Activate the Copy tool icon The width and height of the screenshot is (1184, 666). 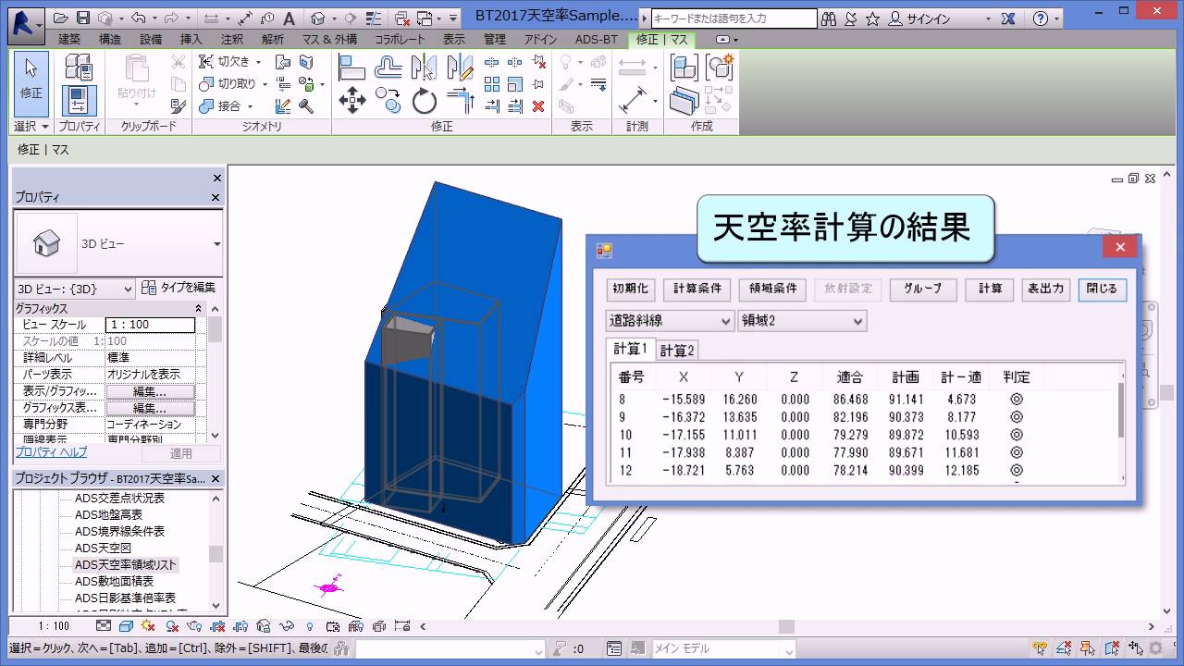coord(388,101)
